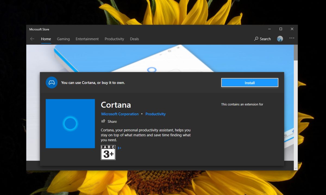Select the Home tab
326x195 pixels.
pyautogui.click(x=46, y=39)
